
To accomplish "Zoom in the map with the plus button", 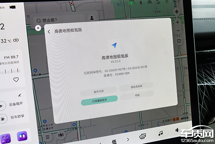I will 178,22.
